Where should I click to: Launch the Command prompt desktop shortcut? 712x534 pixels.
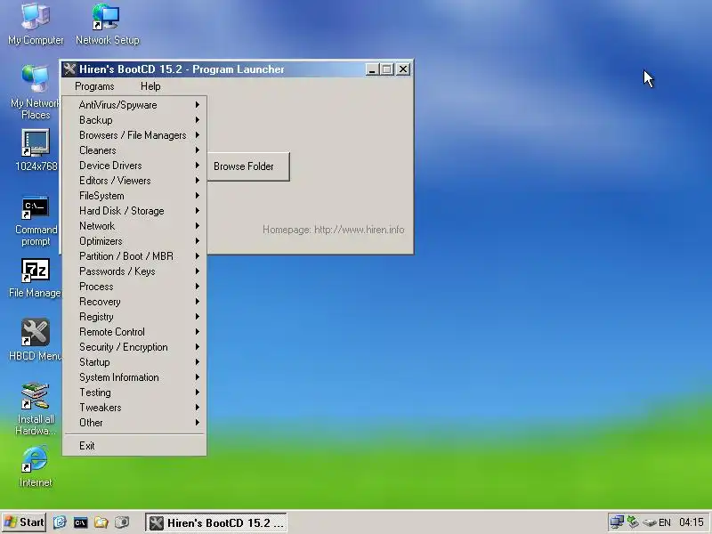click(x=36, y=221)
